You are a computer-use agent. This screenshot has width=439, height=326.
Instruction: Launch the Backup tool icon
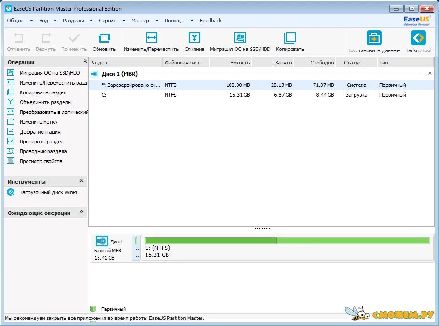pos(418,38)
